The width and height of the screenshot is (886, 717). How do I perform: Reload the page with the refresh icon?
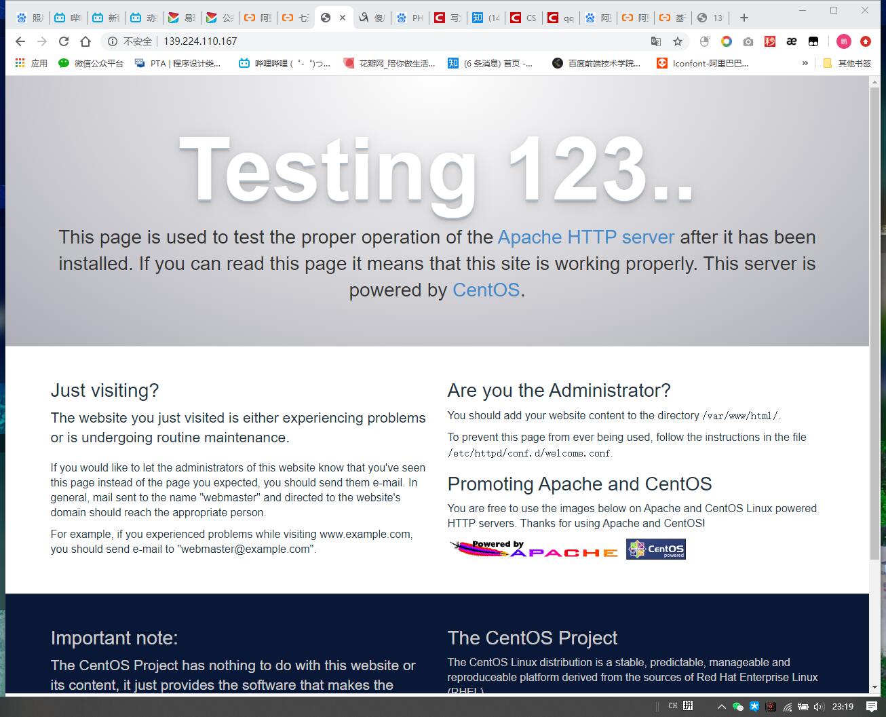[64, 41]
